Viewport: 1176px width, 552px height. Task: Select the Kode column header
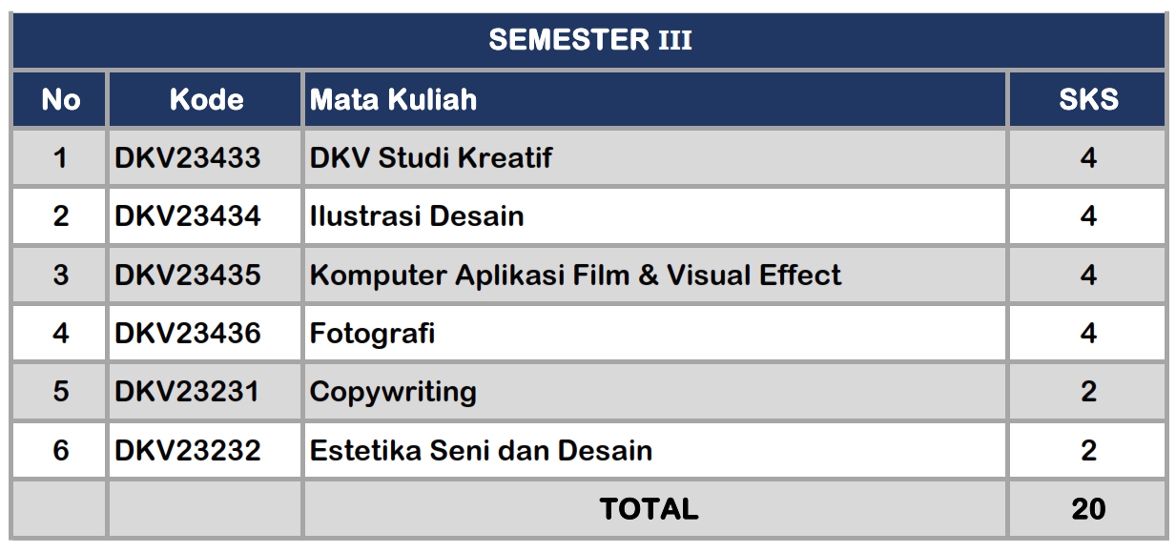tap(206, 99)
